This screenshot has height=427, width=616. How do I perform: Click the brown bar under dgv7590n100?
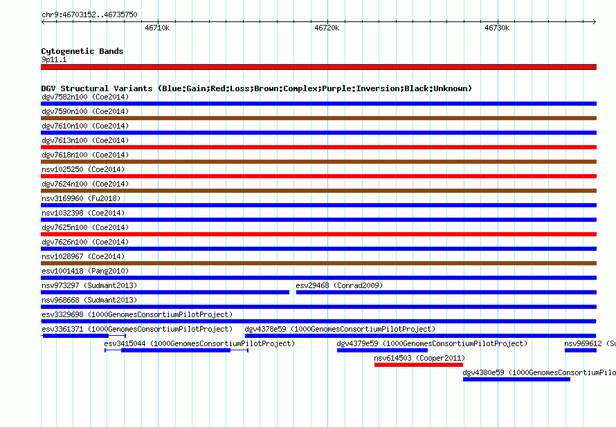tap(318, 118)
